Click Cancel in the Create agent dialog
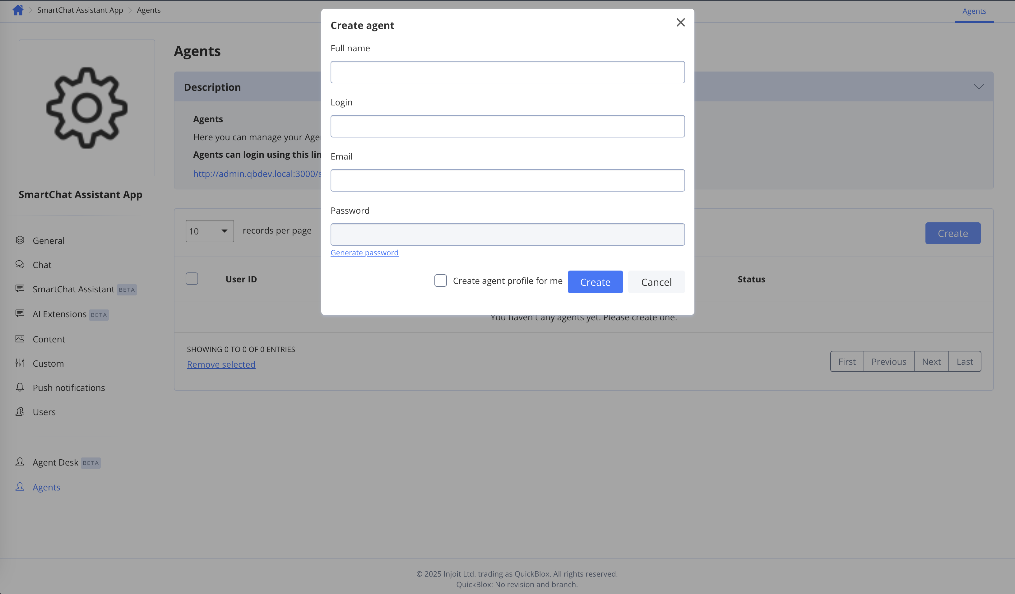Screen dimensions: 1015x594 pyautogui.click(x=656, y=282)
